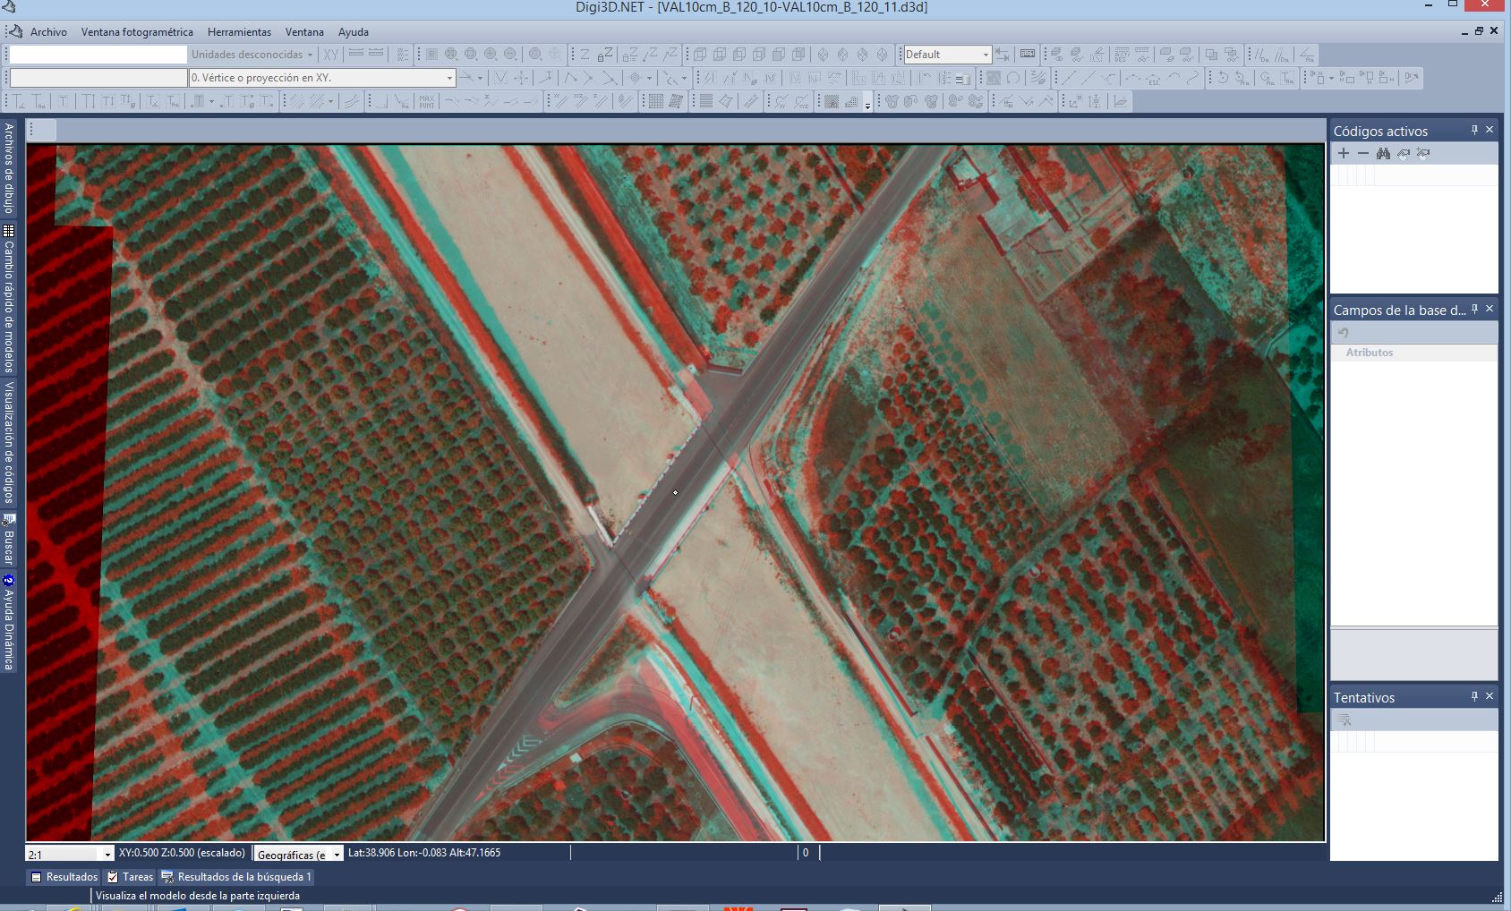Viewport: 1511px width, 911px height.
Task: Click the Z toolbar icon
Action: 585,55
